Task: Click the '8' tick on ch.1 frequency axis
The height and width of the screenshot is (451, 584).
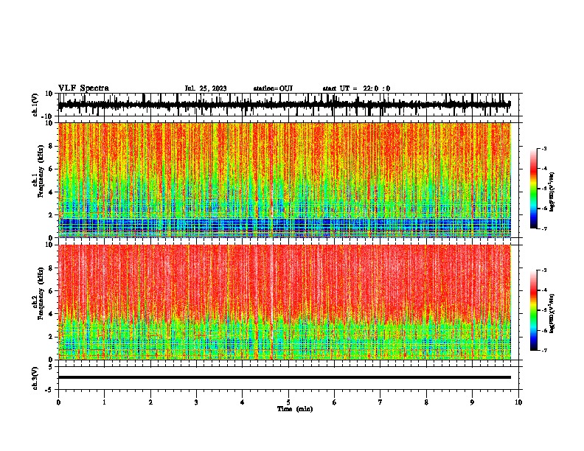Action: [x=52, y=146]
